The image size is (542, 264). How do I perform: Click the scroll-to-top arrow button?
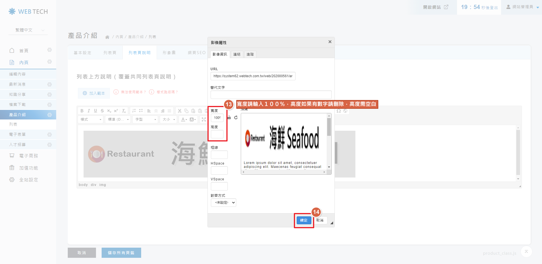pos(526,252)
